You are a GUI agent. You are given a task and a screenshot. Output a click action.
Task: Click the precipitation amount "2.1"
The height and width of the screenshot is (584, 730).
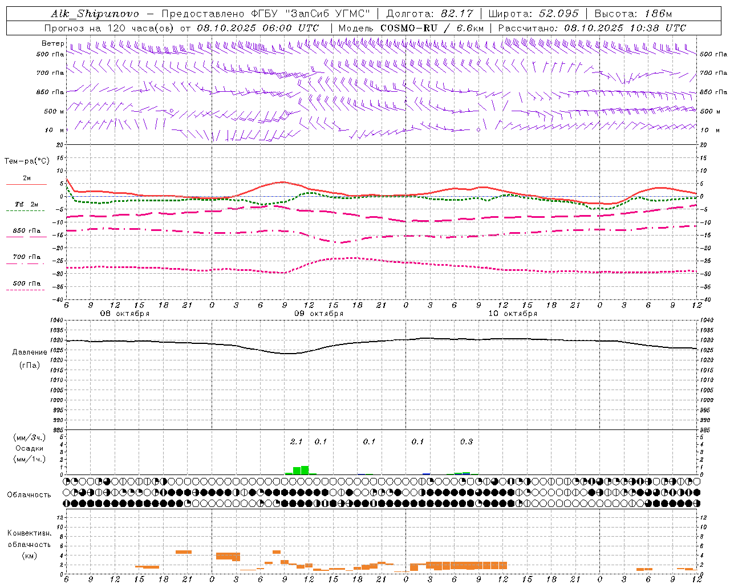(x=296, y=441)
